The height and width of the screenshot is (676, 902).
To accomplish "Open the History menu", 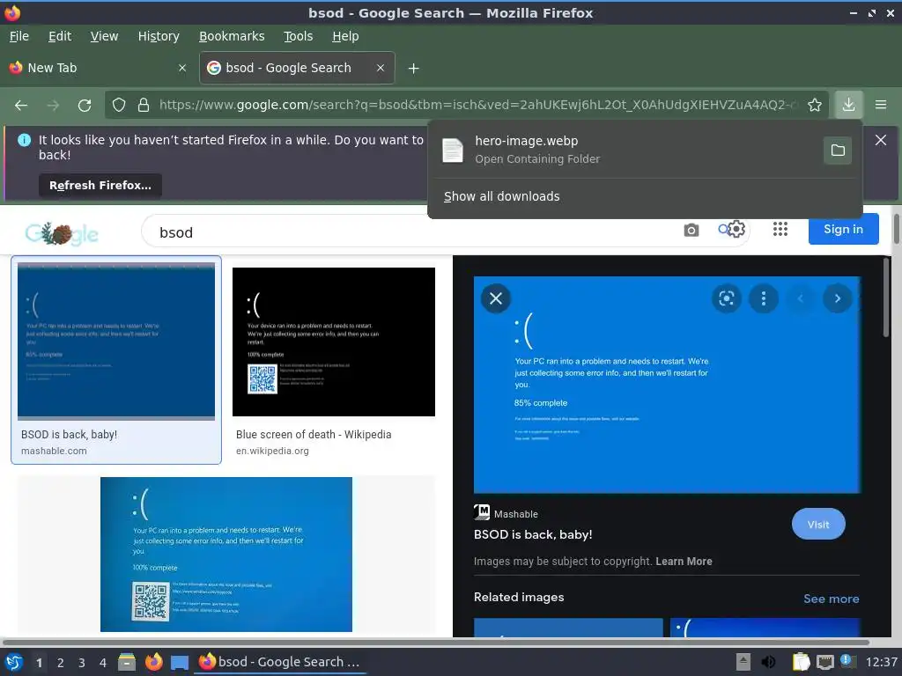I will pyautogui.click(x=159, y=36).
